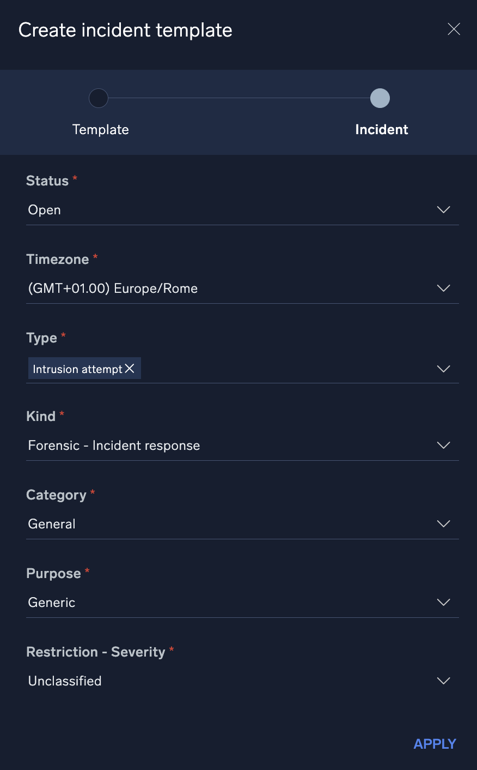Expand the Type selector chevron

(444, 369)
